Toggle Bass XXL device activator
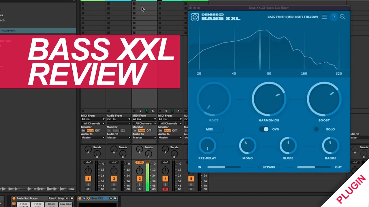This screenshot has width=369, height=207. [80, 198]
